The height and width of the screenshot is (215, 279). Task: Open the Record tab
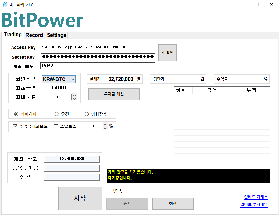click(34, 35)
